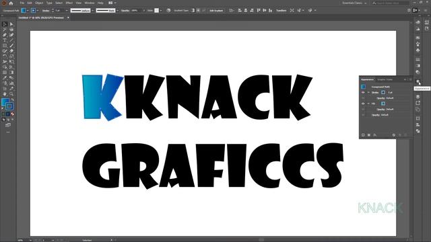
Task: Open graphic Style dropdown
Action: (x=161, y=11)
